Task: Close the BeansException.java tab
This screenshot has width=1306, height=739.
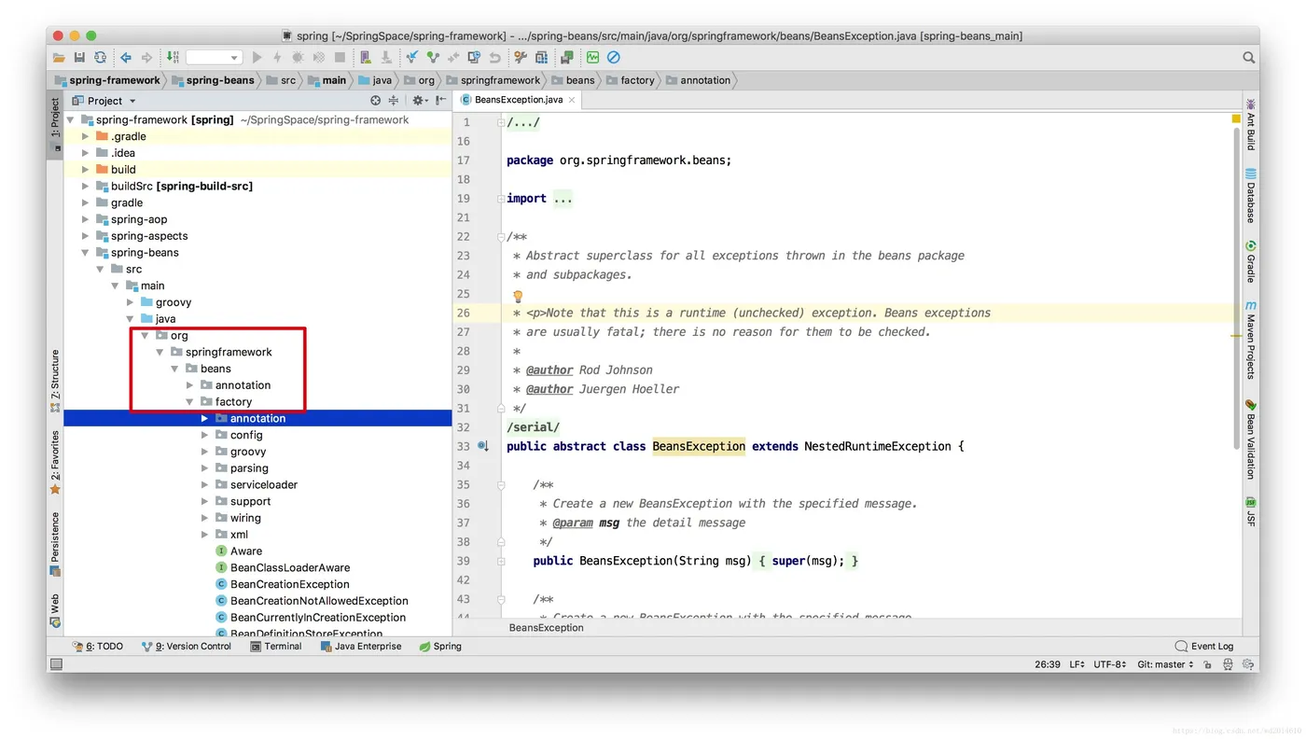Action: click(572, 100)
